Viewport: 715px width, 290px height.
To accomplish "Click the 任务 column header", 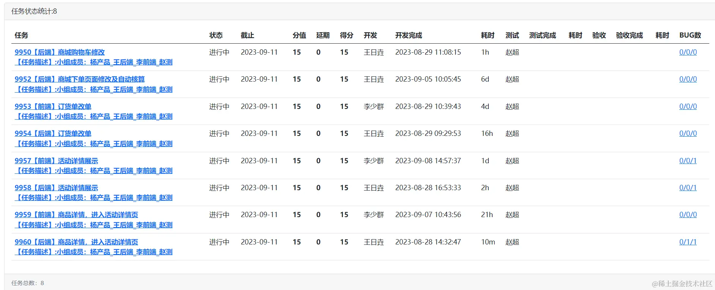I will coord(21,35).
